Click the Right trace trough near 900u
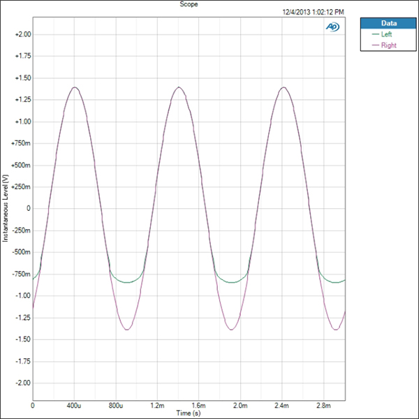This screenshot has width=419, height=419. tap(127, 330)
